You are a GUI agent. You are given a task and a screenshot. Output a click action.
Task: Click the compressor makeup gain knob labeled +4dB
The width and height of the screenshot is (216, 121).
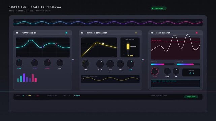coord(130,64)
